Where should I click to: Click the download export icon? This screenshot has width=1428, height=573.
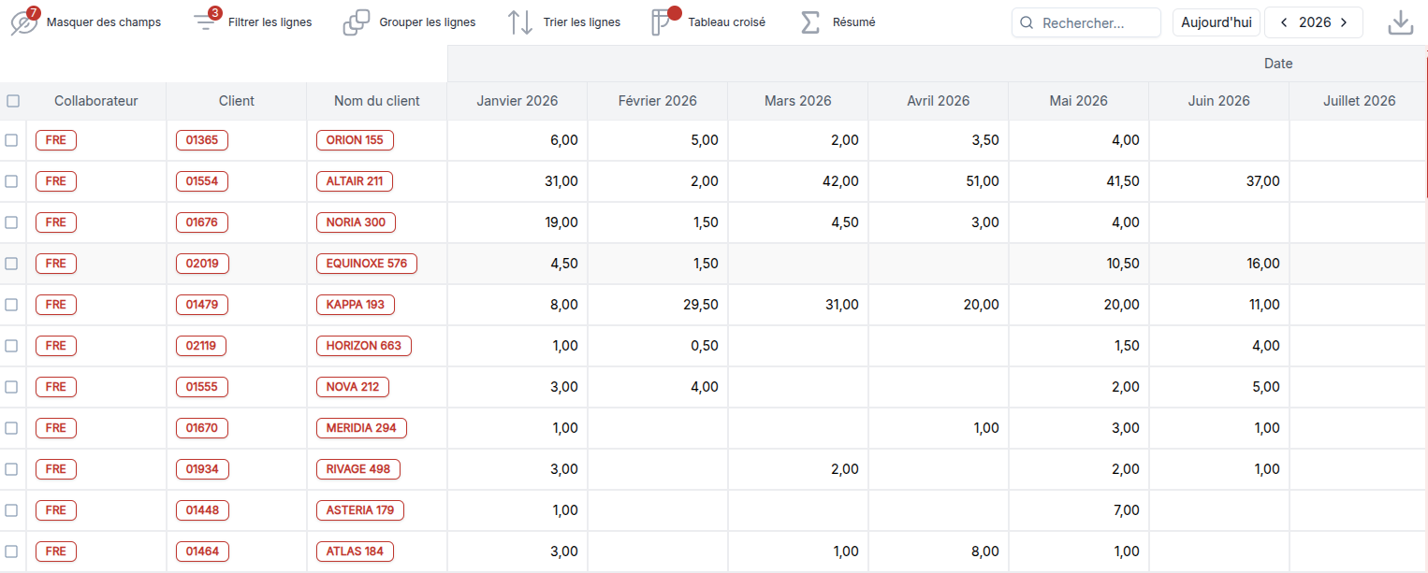[x=1400, y=22]
